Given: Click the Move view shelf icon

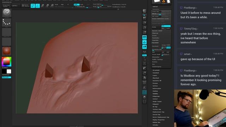Looking at the screenshot, I should coord(144,68).
